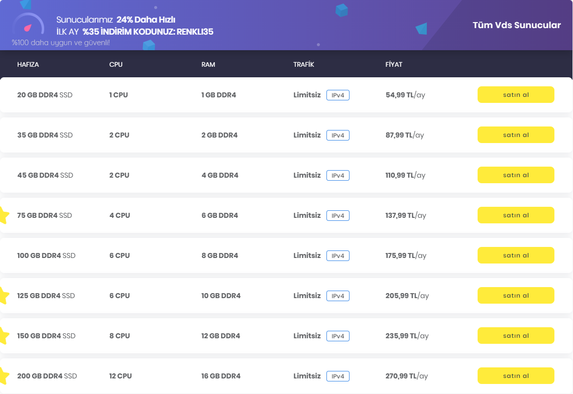
Task: Click the IPv4 badge on the 100 GB row
Action: (x=337, y=256)
